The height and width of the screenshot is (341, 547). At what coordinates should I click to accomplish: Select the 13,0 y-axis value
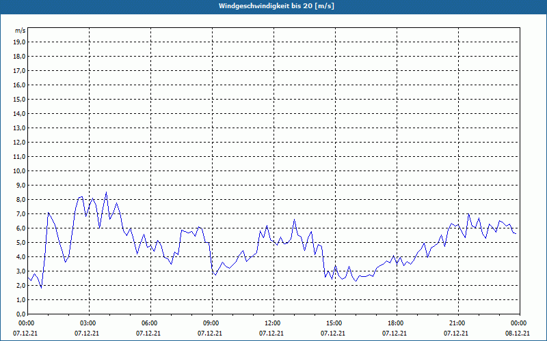point(20,128)
